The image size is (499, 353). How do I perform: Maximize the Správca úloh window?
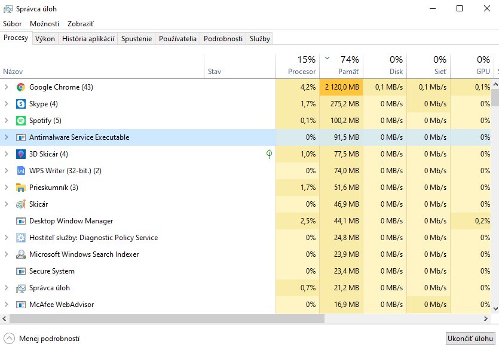tap(460, 8)
